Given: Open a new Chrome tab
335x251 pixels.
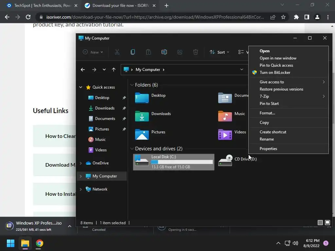Looking at the screenshot, I should click(x=167, y=6).
